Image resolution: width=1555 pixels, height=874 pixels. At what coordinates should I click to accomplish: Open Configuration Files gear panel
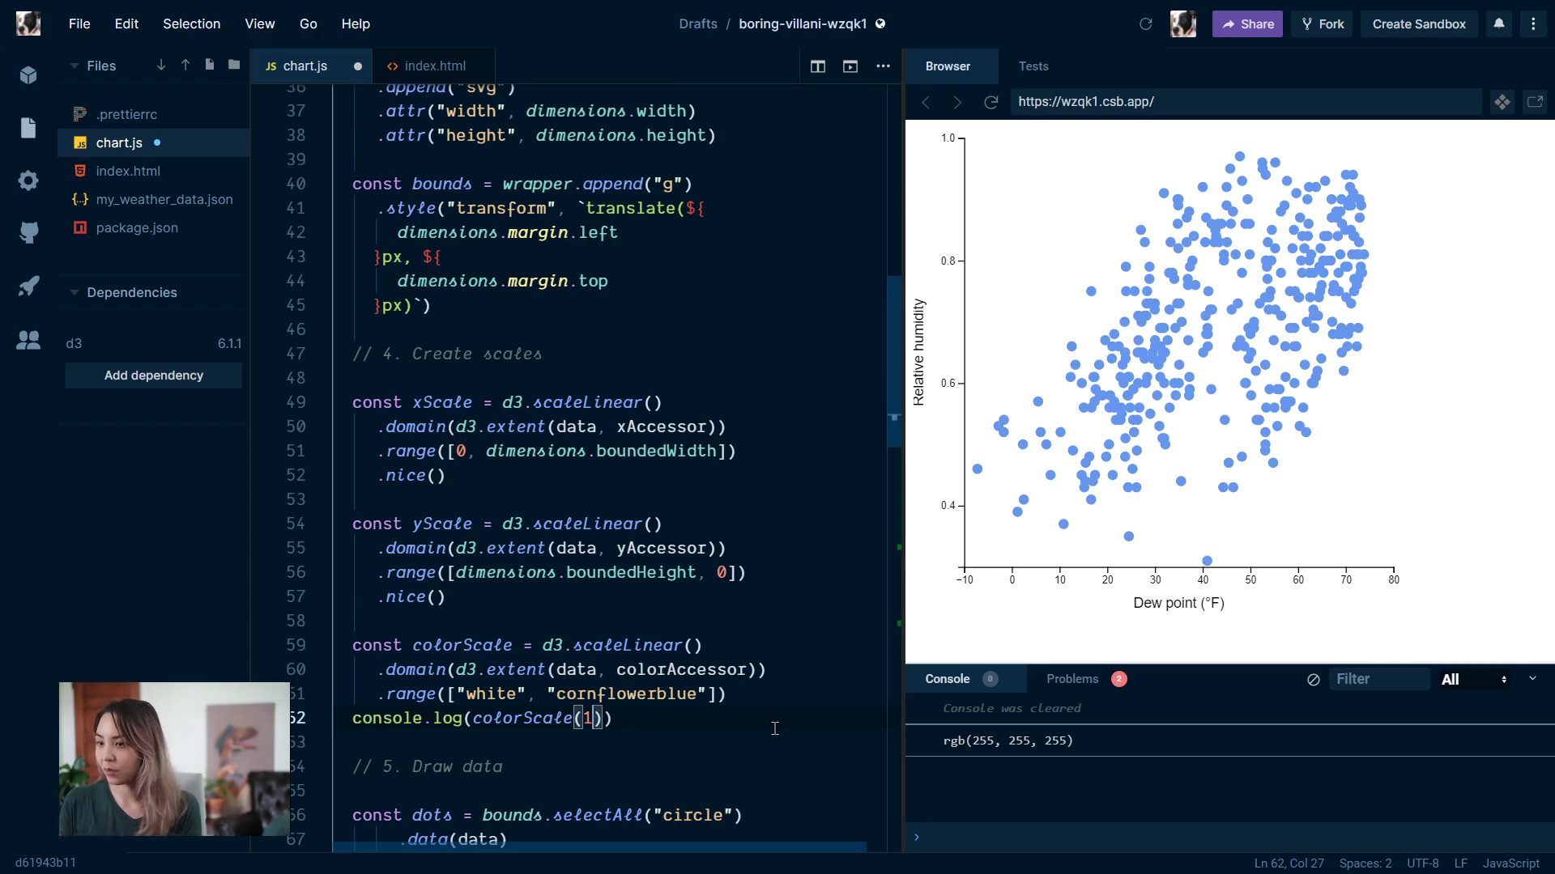28,180
